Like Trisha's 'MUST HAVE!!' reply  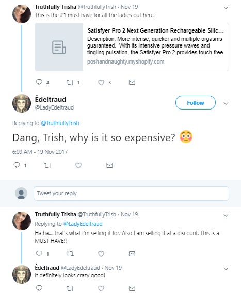(101, 254)
